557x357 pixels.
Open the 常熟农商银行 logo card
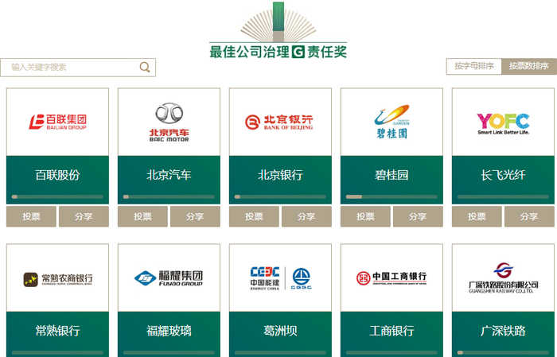click(x=57, y=279)
